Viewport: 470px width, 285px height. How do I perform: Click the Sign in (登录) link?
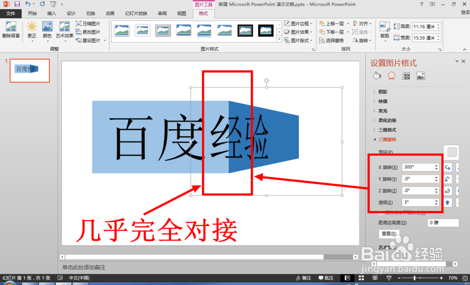click(465, 13)
